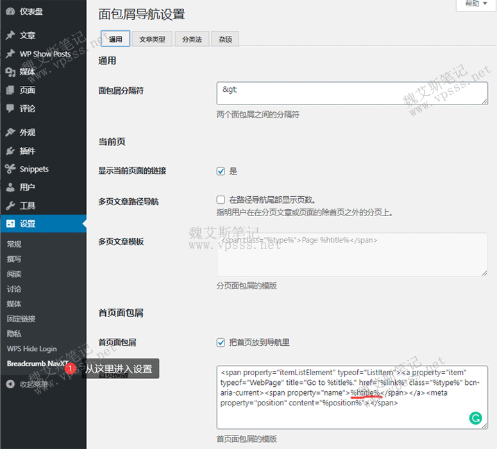Click the 文章 pushpin icon

[x=10, y=35]
